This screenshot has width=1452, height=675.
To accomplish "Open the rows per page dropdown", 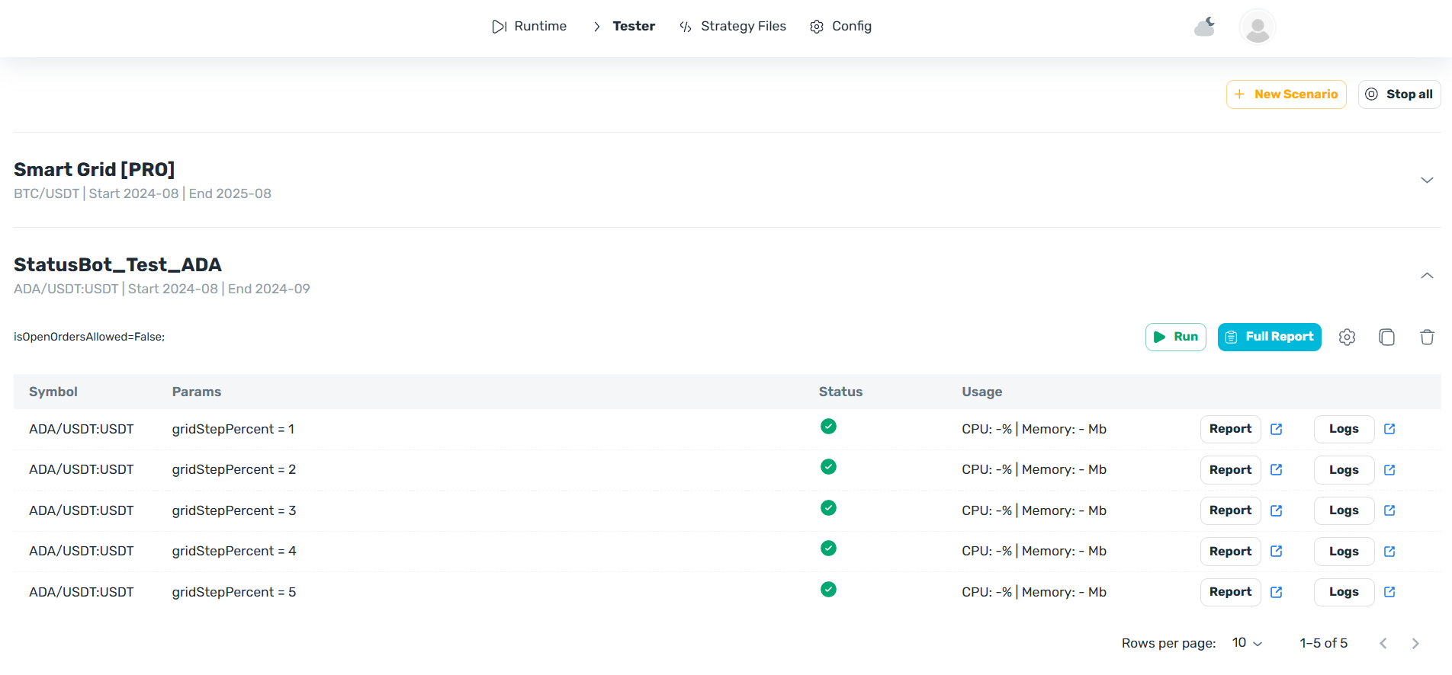I will pos(1247,643).
